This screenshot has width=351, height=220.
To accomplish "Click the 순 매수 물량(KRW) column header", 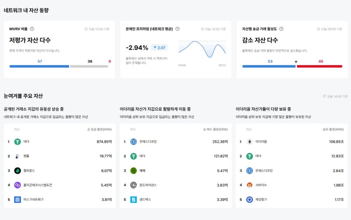I will [x=215, y=129].
